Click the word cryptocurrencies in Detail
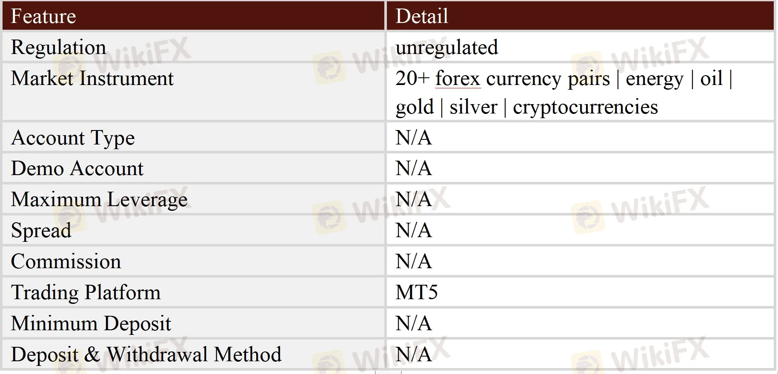This screenshot has width=778, height=374. [x=585, y=107]
